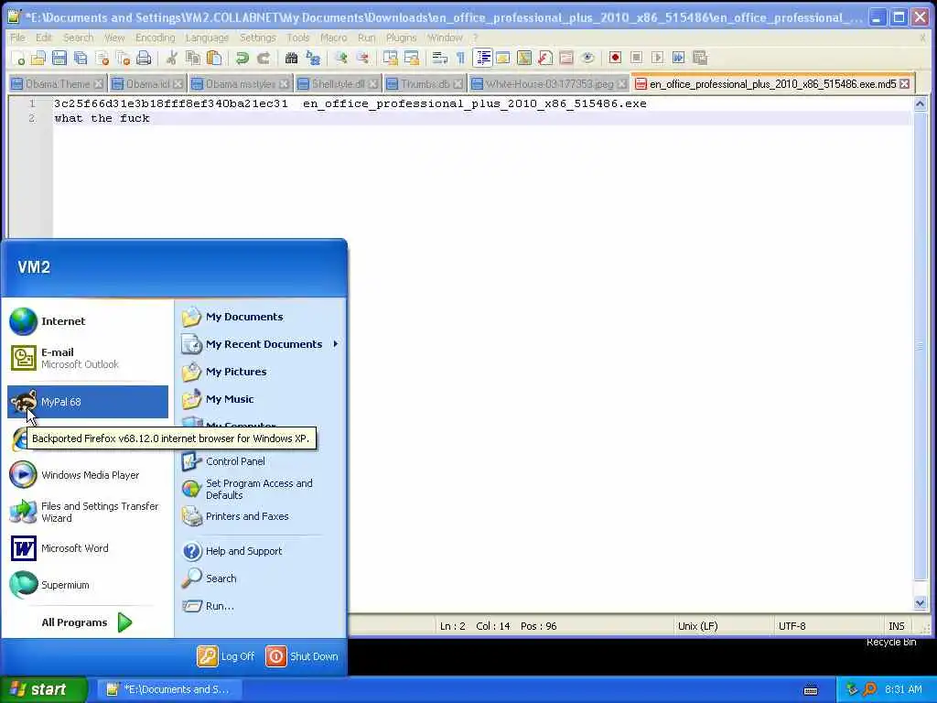Viewport: 937px width, 703px height.
Task: Click the New file toolbar icon
Action: [18, 58]
